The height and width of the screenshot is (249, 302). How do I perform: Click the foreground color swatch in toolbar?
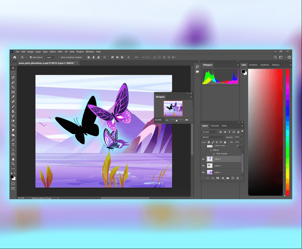pos(12,177)
